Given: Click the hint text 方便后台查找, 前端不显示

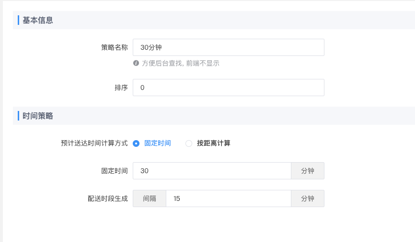Looking at the screenshot, I should pos(181,63).
